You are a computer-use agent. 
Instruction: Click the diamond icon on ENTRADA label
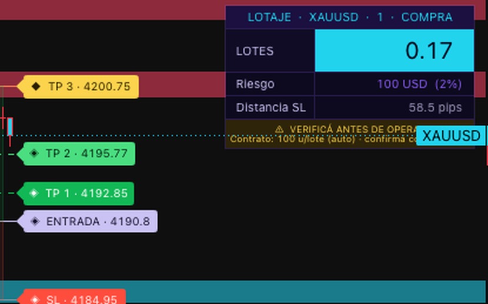pos(35,221)
